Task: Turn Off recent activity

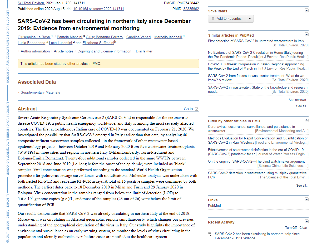Action: click(291, 228)
